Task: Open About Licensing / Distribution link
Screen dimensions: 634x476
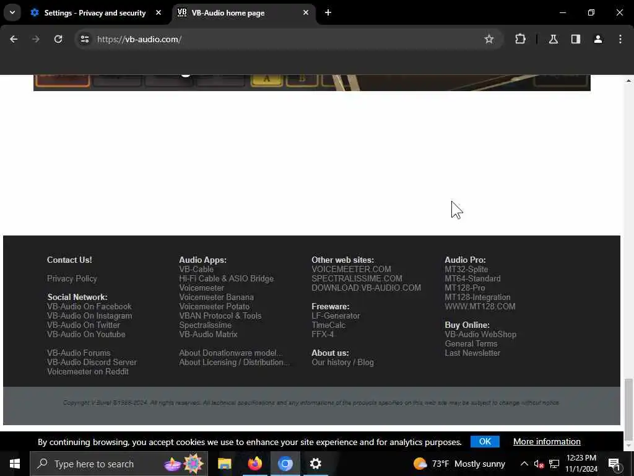Action: pos(234,362)
